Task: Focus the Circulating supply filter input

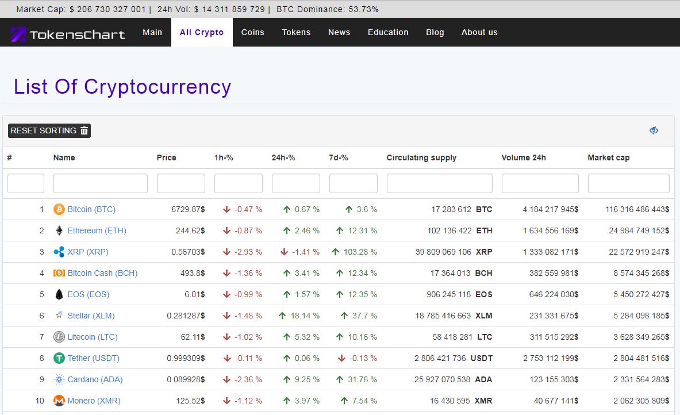Action: pos(440,183)
